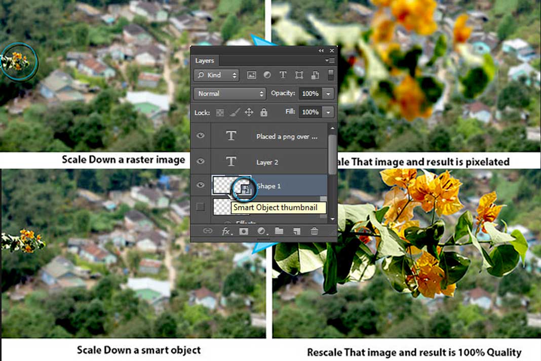Open the new adjustment layer icon

(261, 231)
